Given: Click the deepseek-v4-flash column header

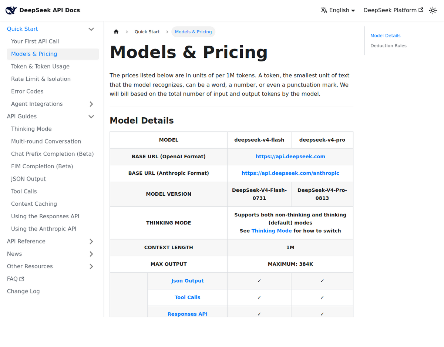Looking at the screenshot, I should tap(259, 140).
